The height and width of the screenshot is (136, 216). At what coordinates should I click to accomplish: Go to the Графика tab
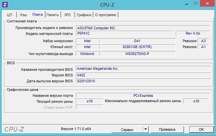(84, 15)
